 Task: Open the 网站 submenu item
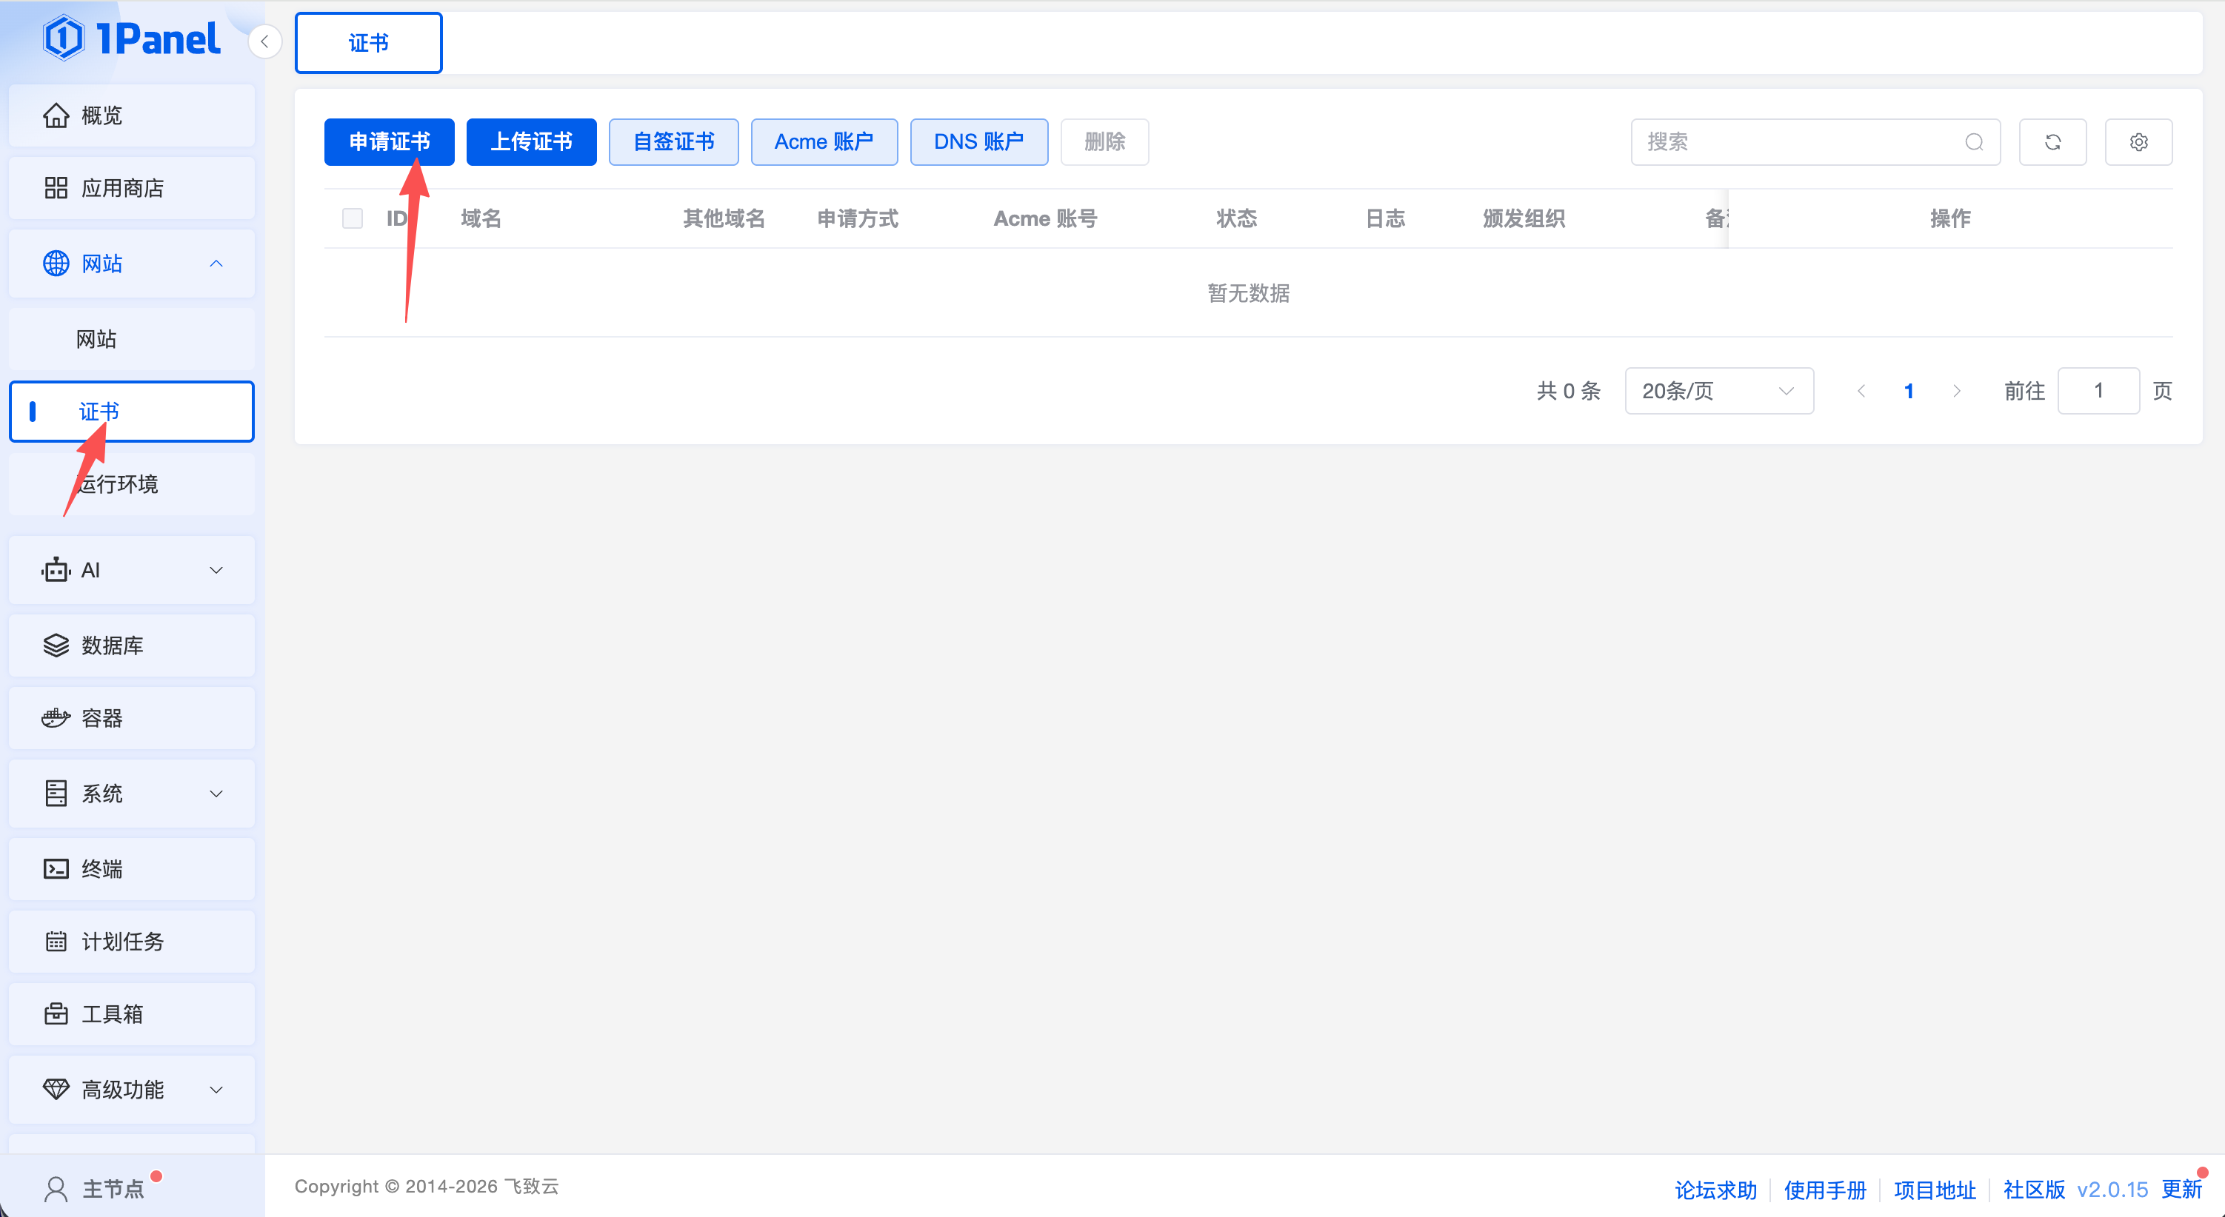131,339
